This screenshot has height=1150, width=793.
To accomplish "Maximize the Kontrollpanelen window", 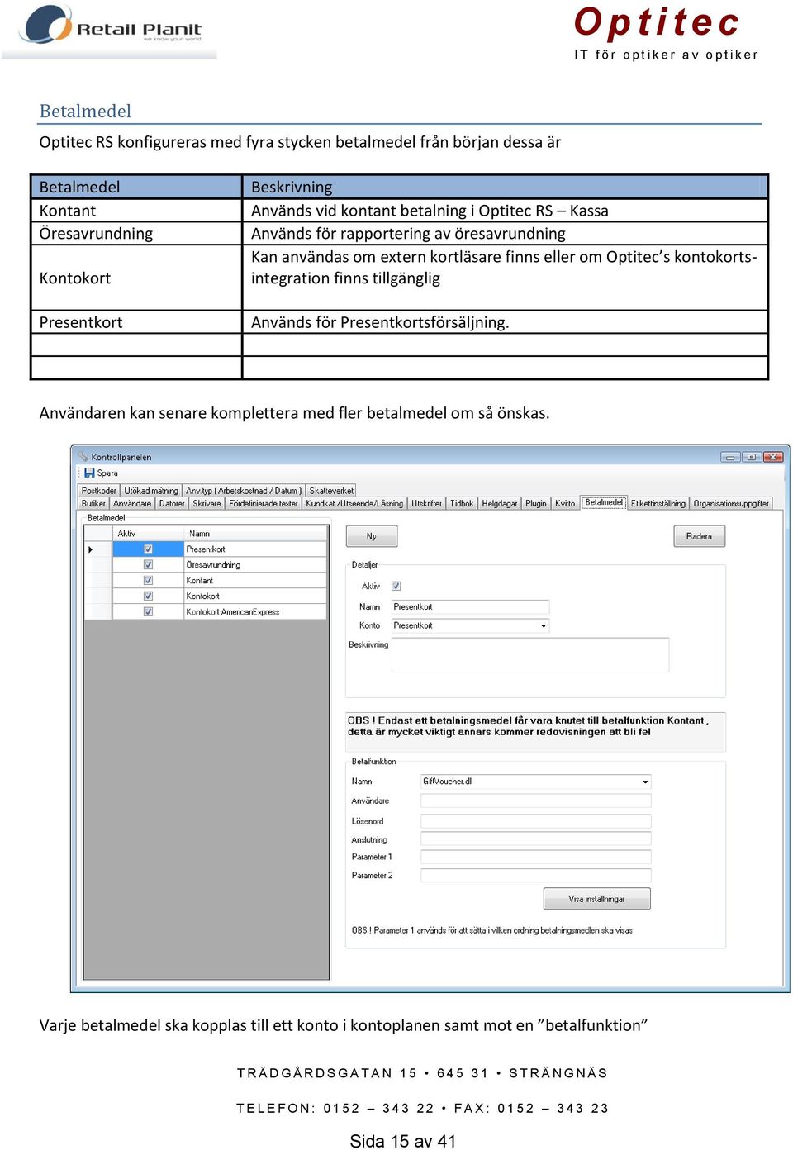I will pos(752,457).
